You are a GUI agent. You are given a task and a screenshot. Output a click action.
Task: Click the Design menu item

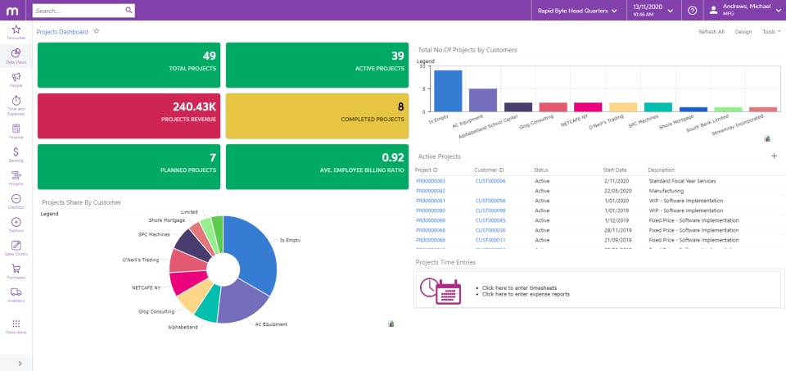[743, 32]
